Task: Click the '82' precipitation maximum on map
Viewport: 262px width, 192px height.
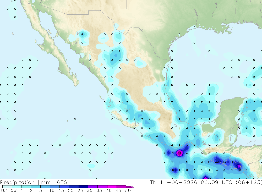Action: coord(179,153)
